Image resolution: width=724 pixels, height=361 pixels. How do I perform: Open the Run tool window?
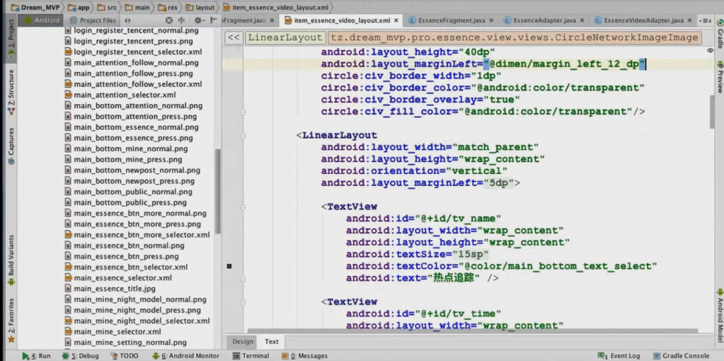(x=36, y=356)
